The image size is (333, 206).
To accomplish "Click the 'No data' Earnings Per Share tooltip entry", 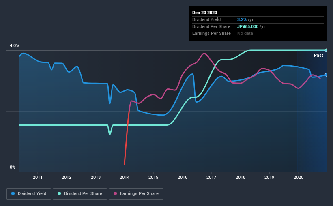I will point(245,33).
